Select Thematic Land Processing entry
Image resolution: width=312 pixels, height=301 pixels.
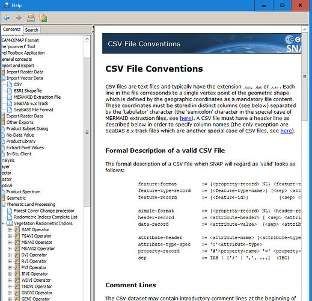tap(31, 205)
